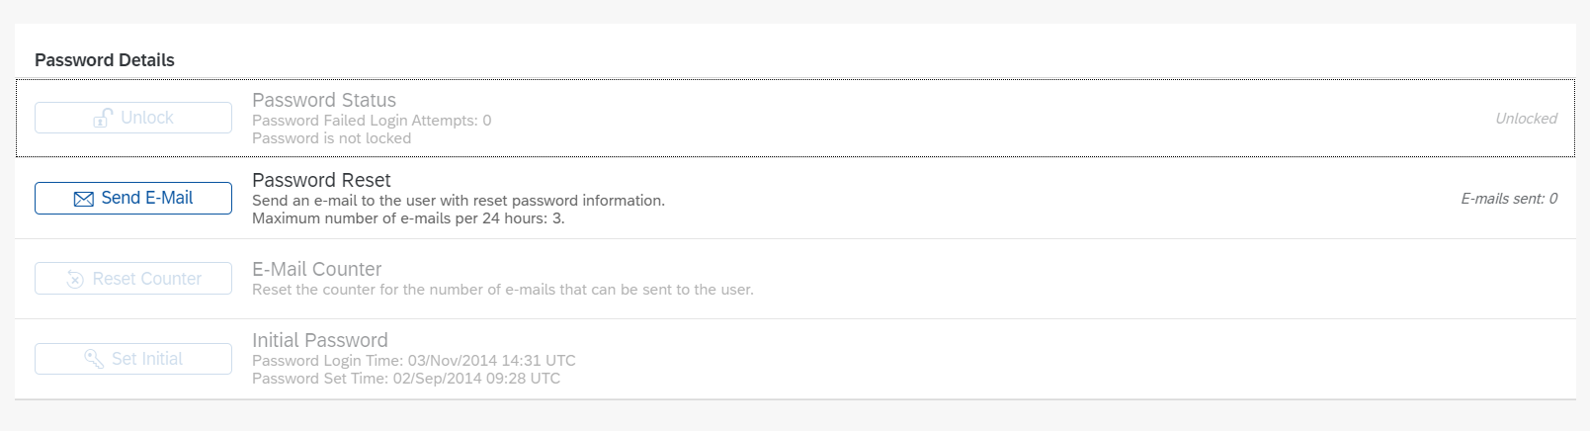Click the Maximum number of e-mails line
This screenshot has height=431, width=1590.
click(x=408, y=218)
